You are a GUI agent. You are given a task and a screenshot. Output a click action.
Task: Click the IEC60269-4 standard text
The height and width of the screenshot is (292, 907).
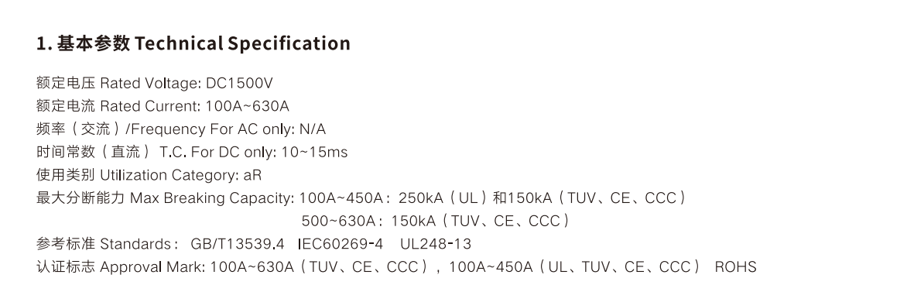pos(341,244)
